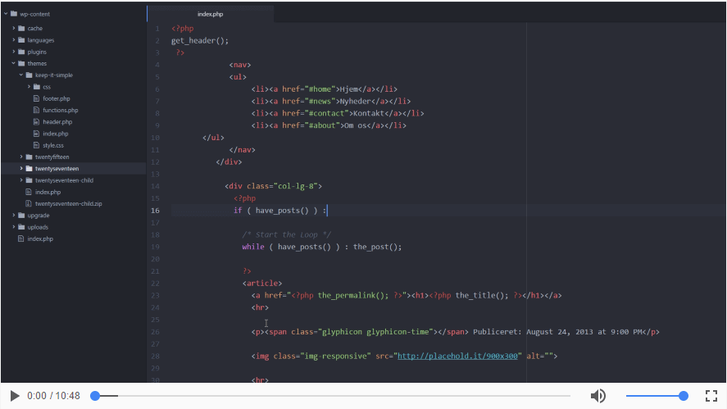Screen dimensions: 727x409
Task: Expand the twentyfifteen folder chevron
Action: click(x=21, y=157)
